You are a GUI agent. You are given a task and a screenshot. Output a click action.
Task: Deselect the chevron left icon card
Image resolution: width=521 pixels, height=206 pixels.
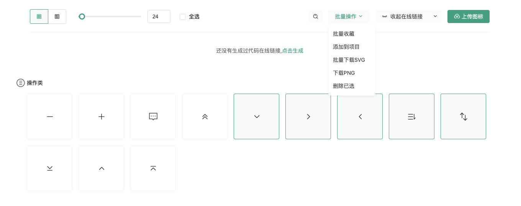360,116
